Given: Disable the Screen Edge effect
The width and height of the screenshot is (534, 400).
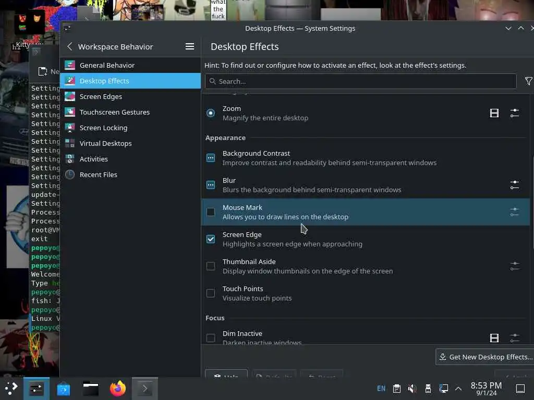Looking at the screenshot, I should 211,239.
